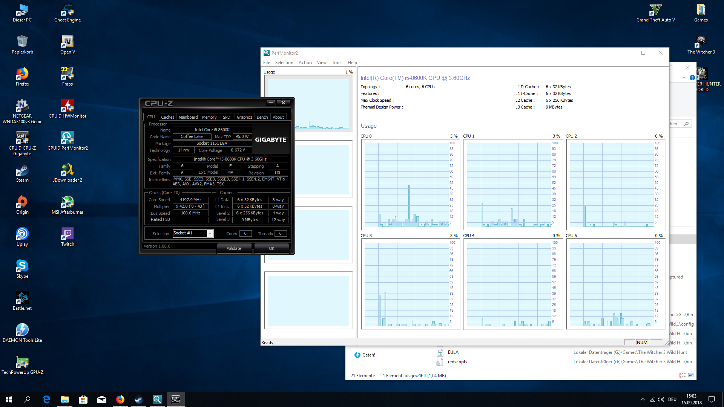The width and height of the screenshot is (724, 407).
Task: Switch Explorer to details view
Action: (x=682, y=375)
